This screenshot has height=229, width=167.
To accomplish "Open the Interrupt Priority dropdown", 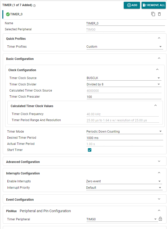I will [x=124, y=188].
